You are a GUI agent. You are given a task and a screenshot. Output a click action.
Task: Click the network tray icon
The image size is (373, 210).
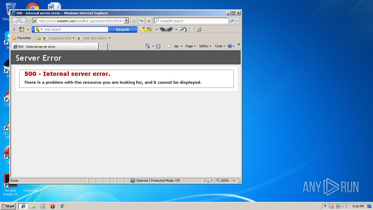(338, 206)
